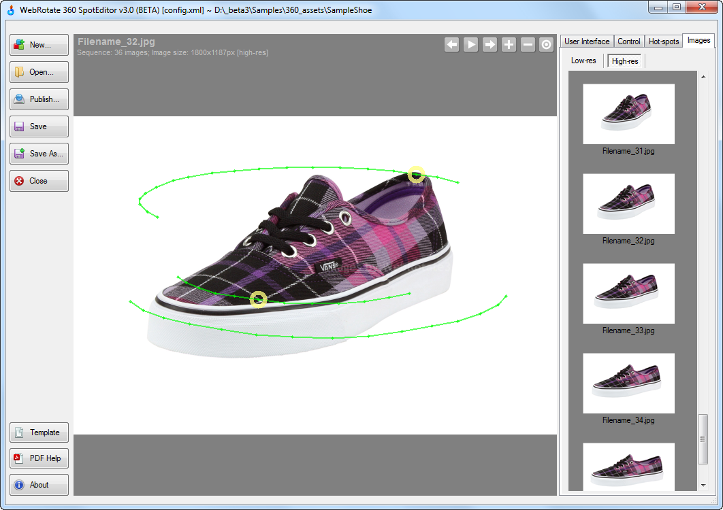Open the Hot-spots tab

click(x=664, y=41)
